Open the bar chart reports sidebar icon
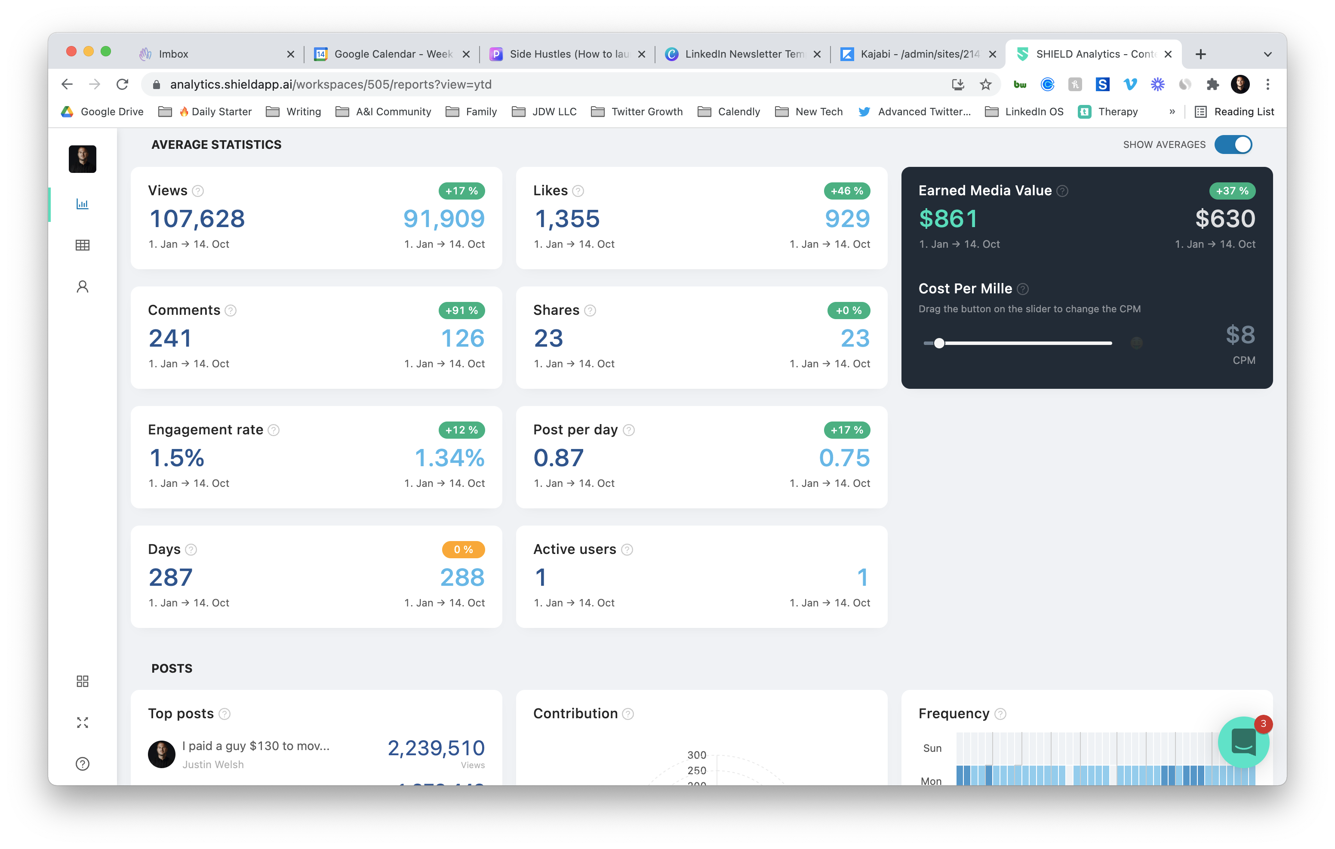1335x849 pixels. click(82, 204)
